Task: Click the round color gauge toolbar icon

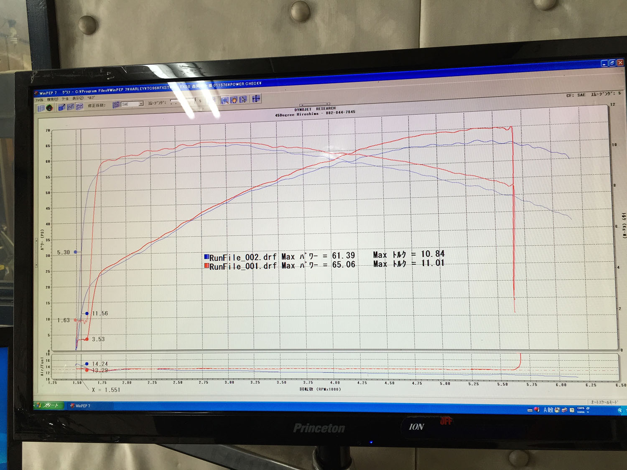Action: pos(50,108)
